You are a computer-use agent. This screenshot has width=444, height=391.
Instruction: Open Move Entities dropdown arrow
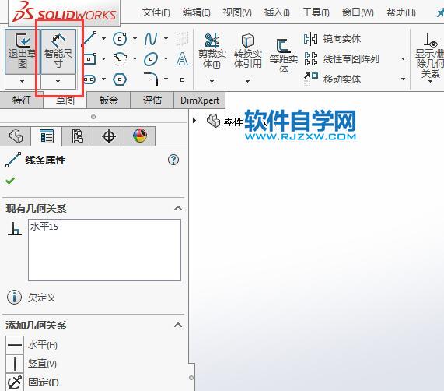[x=404, y=79]
